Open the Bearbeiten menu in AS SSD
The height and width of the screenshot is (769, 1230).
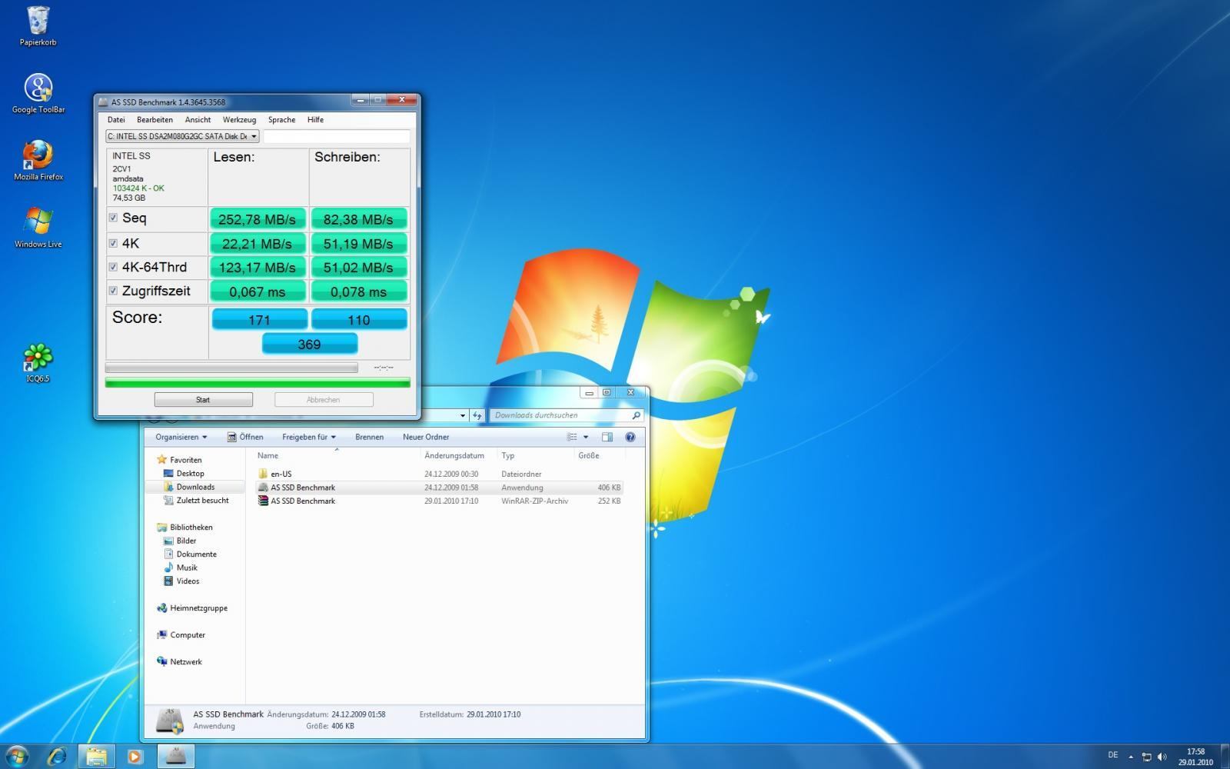point(155,120)
